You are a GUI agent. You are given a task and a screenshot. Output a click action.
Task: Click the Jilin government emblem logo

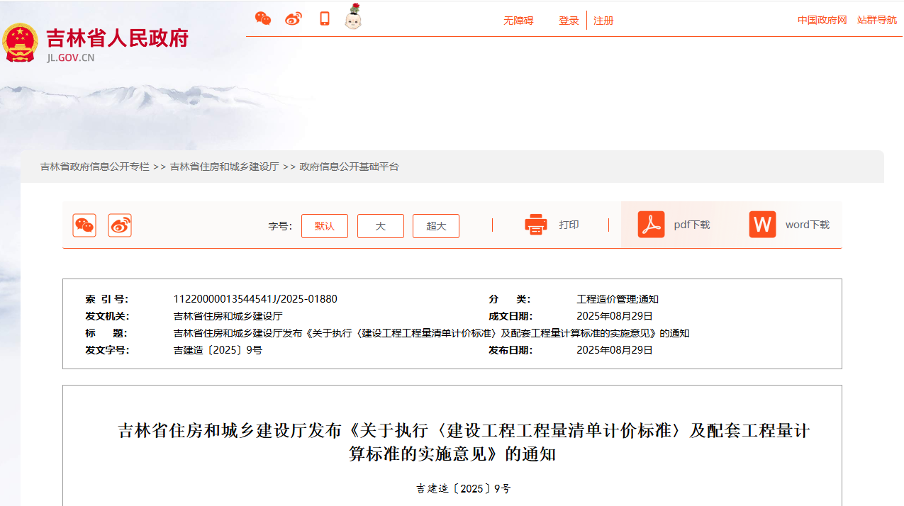tap(21, 41)
